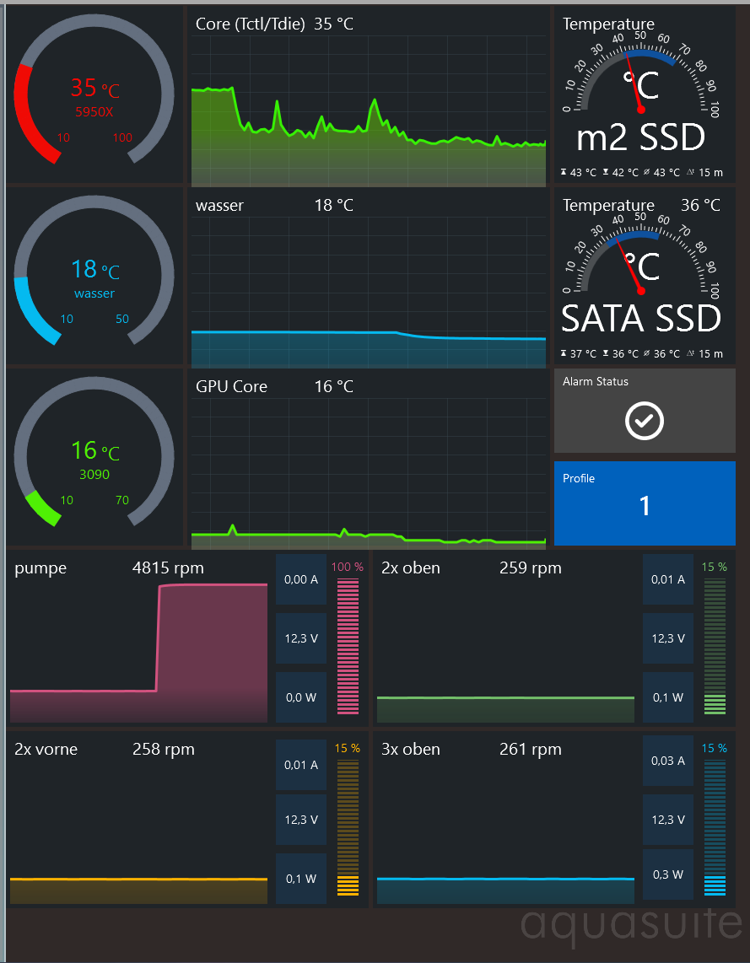Click the delta-time icon under m2 SSD

point(691,173)
